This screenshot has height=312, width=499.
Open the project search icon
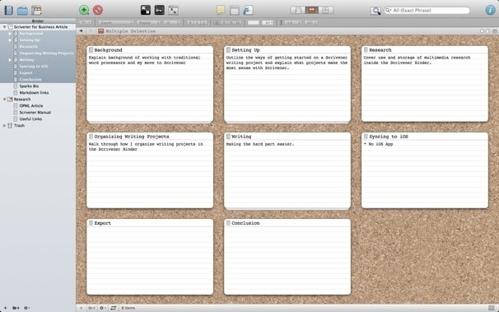[x=375, y=11]
